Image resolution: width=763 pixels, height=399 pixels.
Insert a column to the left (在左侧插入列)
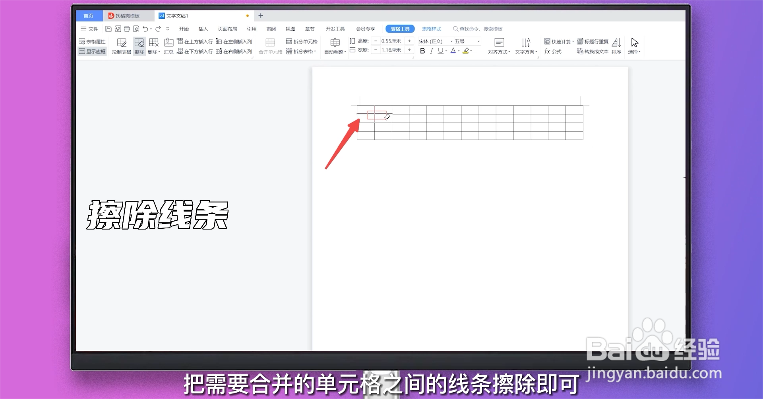coord(234,41)
